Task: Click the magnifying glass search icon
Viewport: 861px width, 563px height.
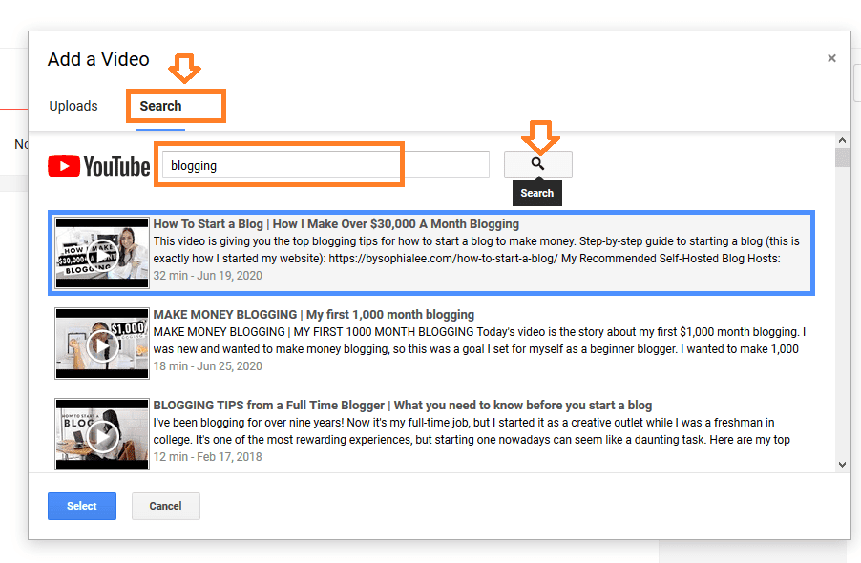Action: coord(537,164)
